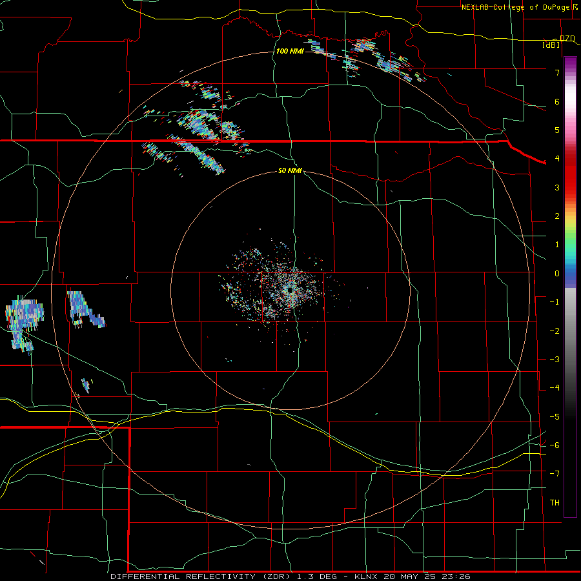Click the KLNX radar station identifier
Viewport: 581px width, 581px height.
(x=366, y=576)
